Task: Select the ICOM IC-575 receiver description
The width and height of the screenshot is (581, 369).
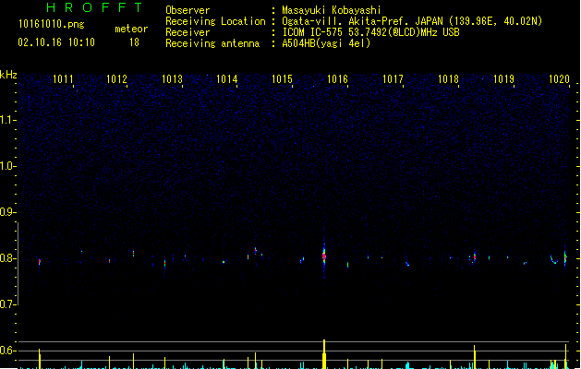Action: pos(370,32)
